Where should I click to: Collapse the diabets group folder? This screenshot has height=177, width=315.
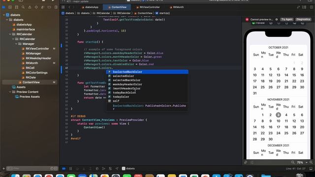pyautogui.click(x=7, y=20)
